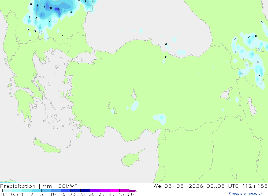This screenshot has height=196, width=268.
Task: Click the 0.1–0.5 mm legend color swatch
Action: tap(7, 191)
